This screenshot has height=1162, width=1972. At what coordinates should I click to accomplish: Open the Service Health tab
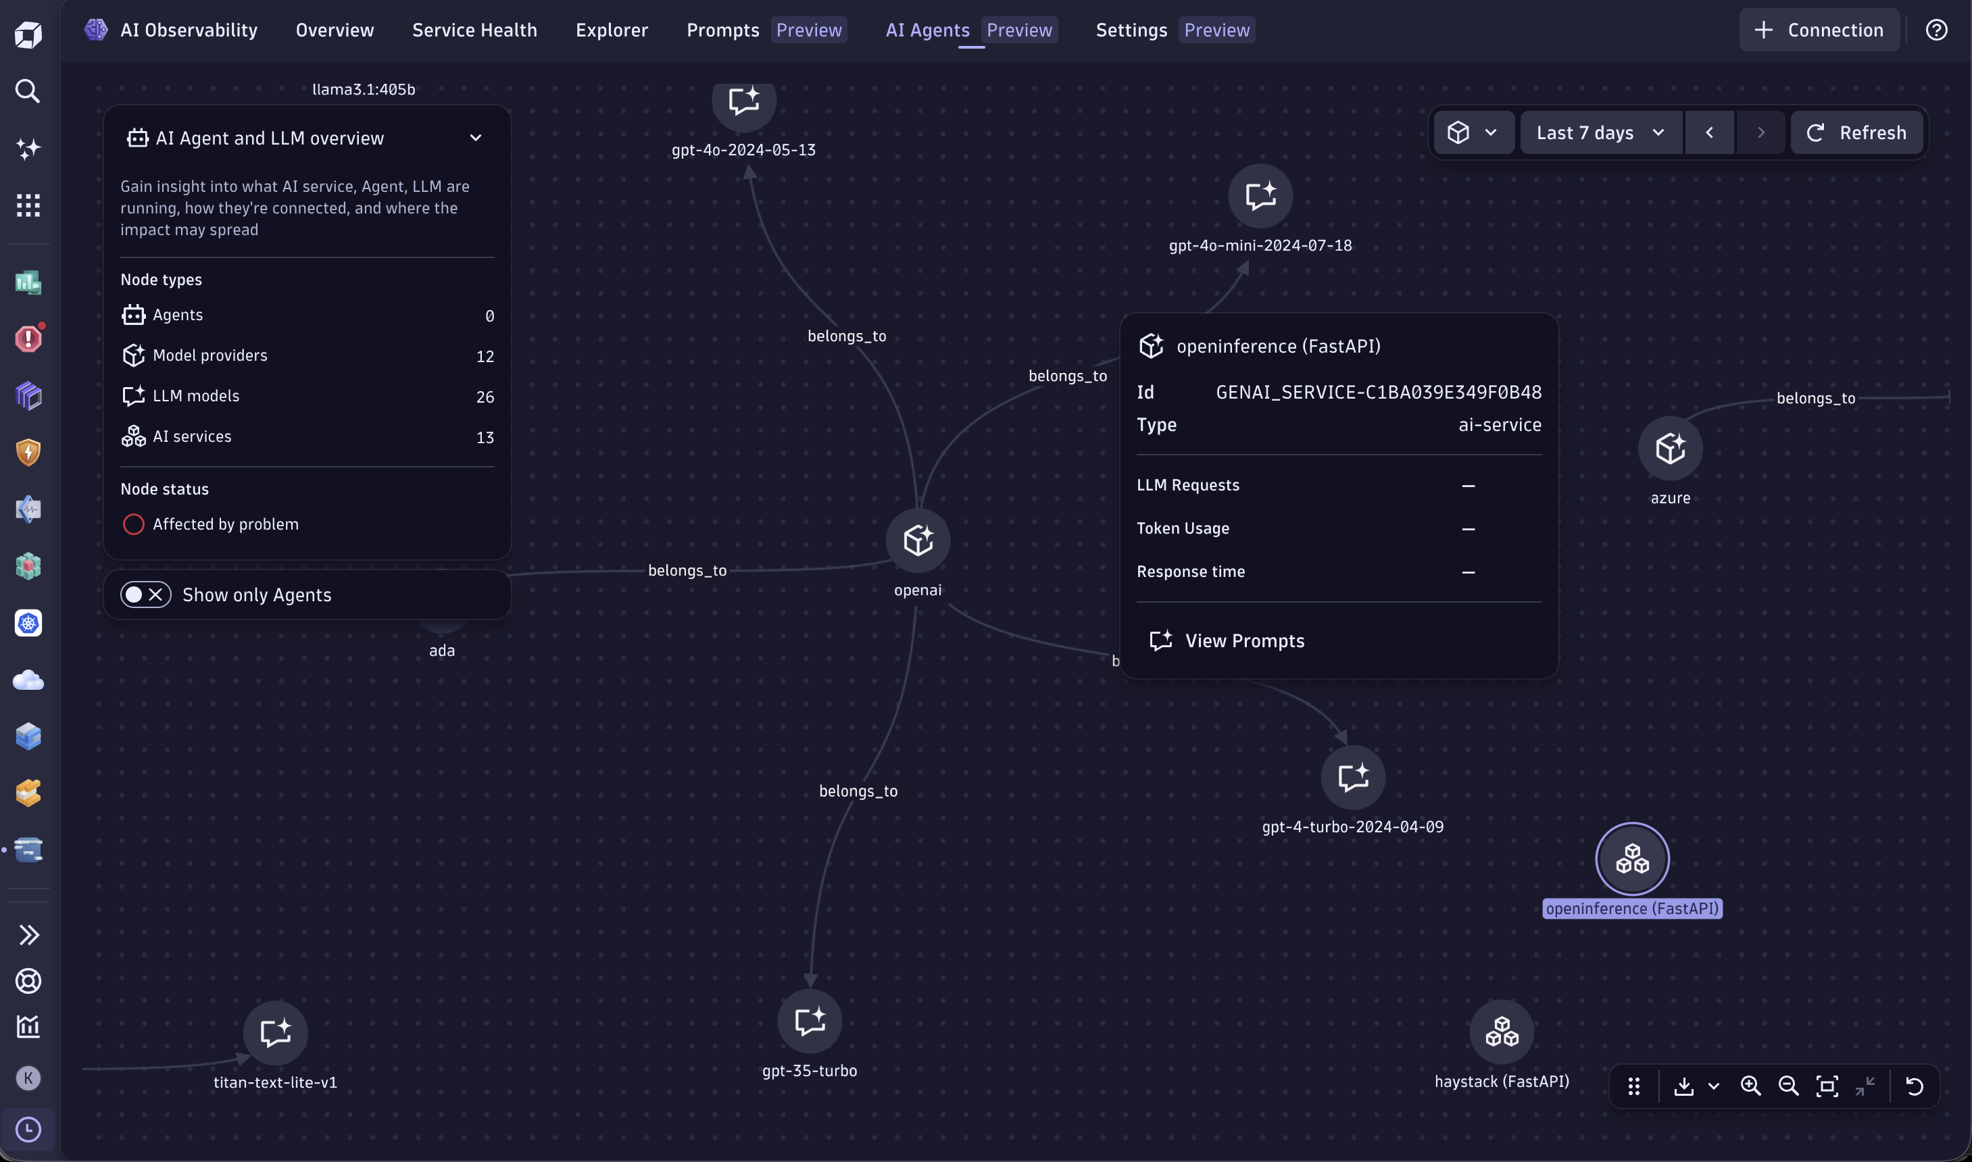474,30
